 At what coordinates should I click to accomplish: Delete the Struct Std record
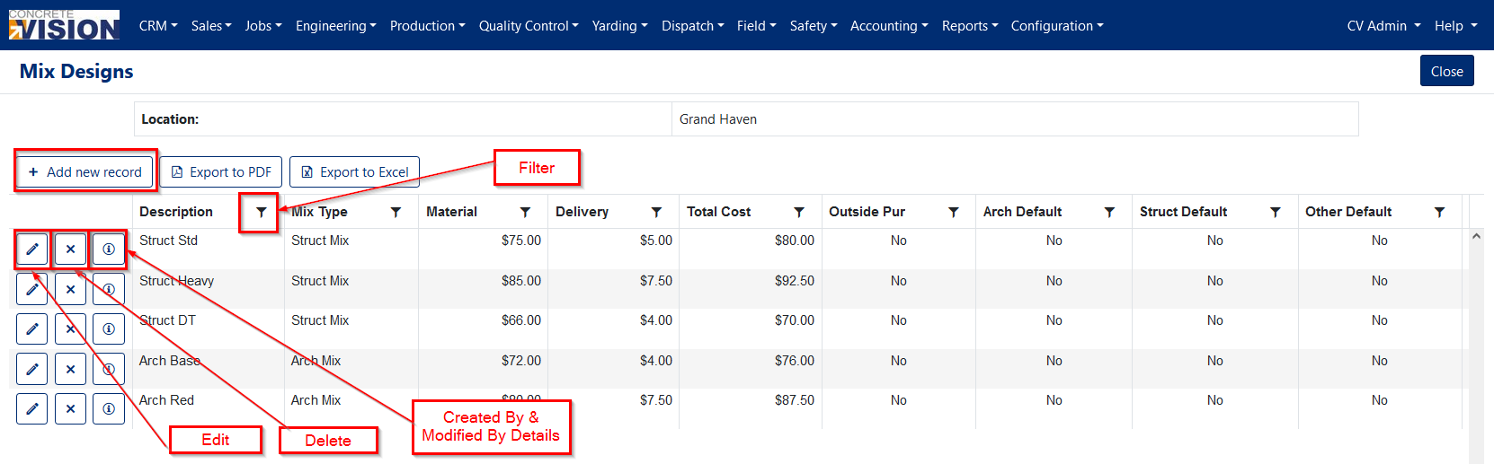pos(70,250)
